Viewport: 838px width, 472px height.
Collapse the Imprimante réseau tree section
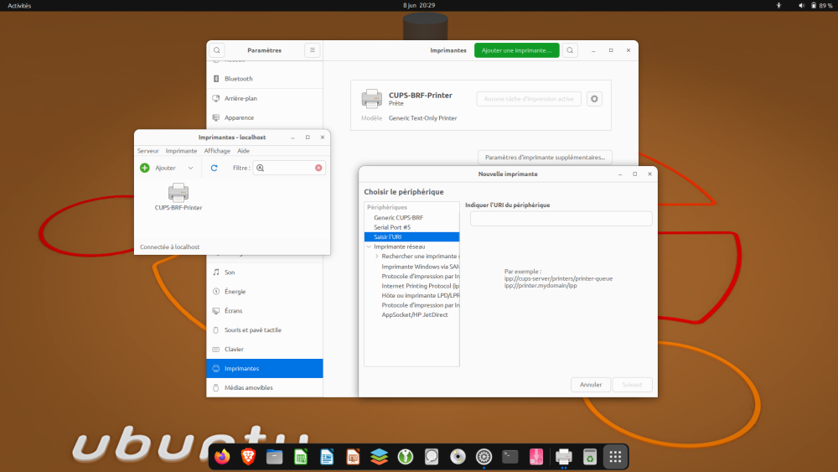pyautogui.click(x=369, y=247)
